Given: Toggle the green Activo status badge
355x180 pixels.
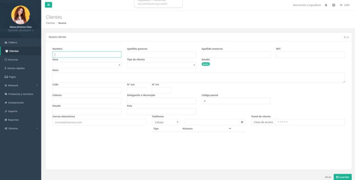Looking at the screenshot, I should [206, 64].
